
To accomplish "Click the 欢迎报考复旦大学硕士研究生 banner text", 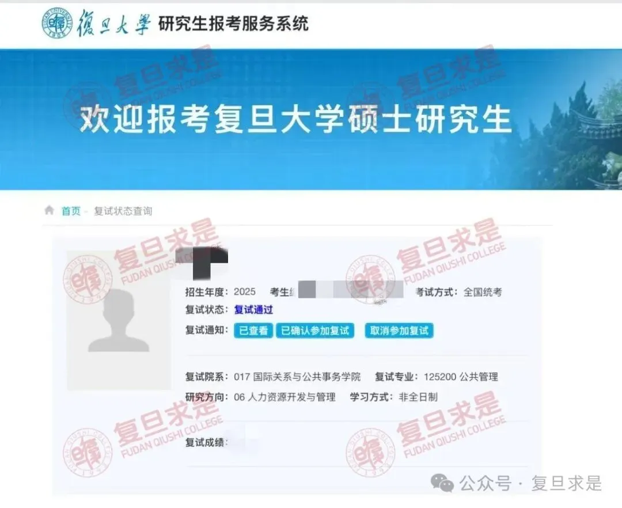I will [295, 119].
